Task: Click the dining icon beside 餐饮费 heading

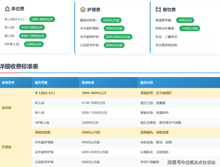Action: point(158,10)
